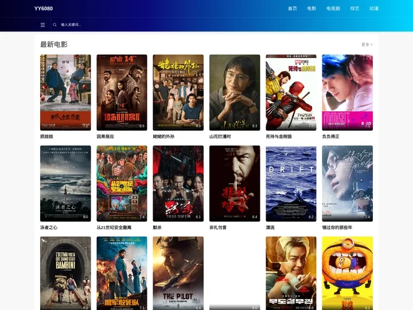Image resolution: width=413 pixels, height=310 pixels.
Task: Open the yellow Minions movie poster
Action: point(348,273)
